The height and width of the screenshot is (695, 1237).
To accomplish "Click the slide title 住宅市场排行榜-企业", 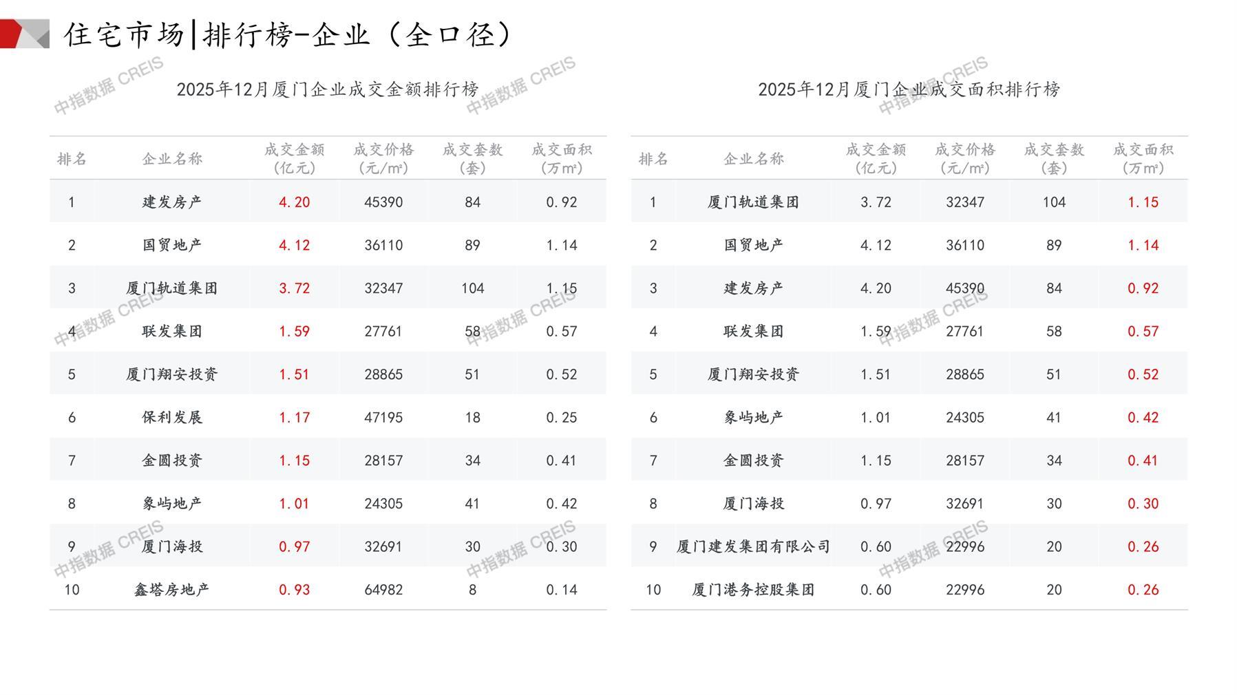I will (288, 34).
